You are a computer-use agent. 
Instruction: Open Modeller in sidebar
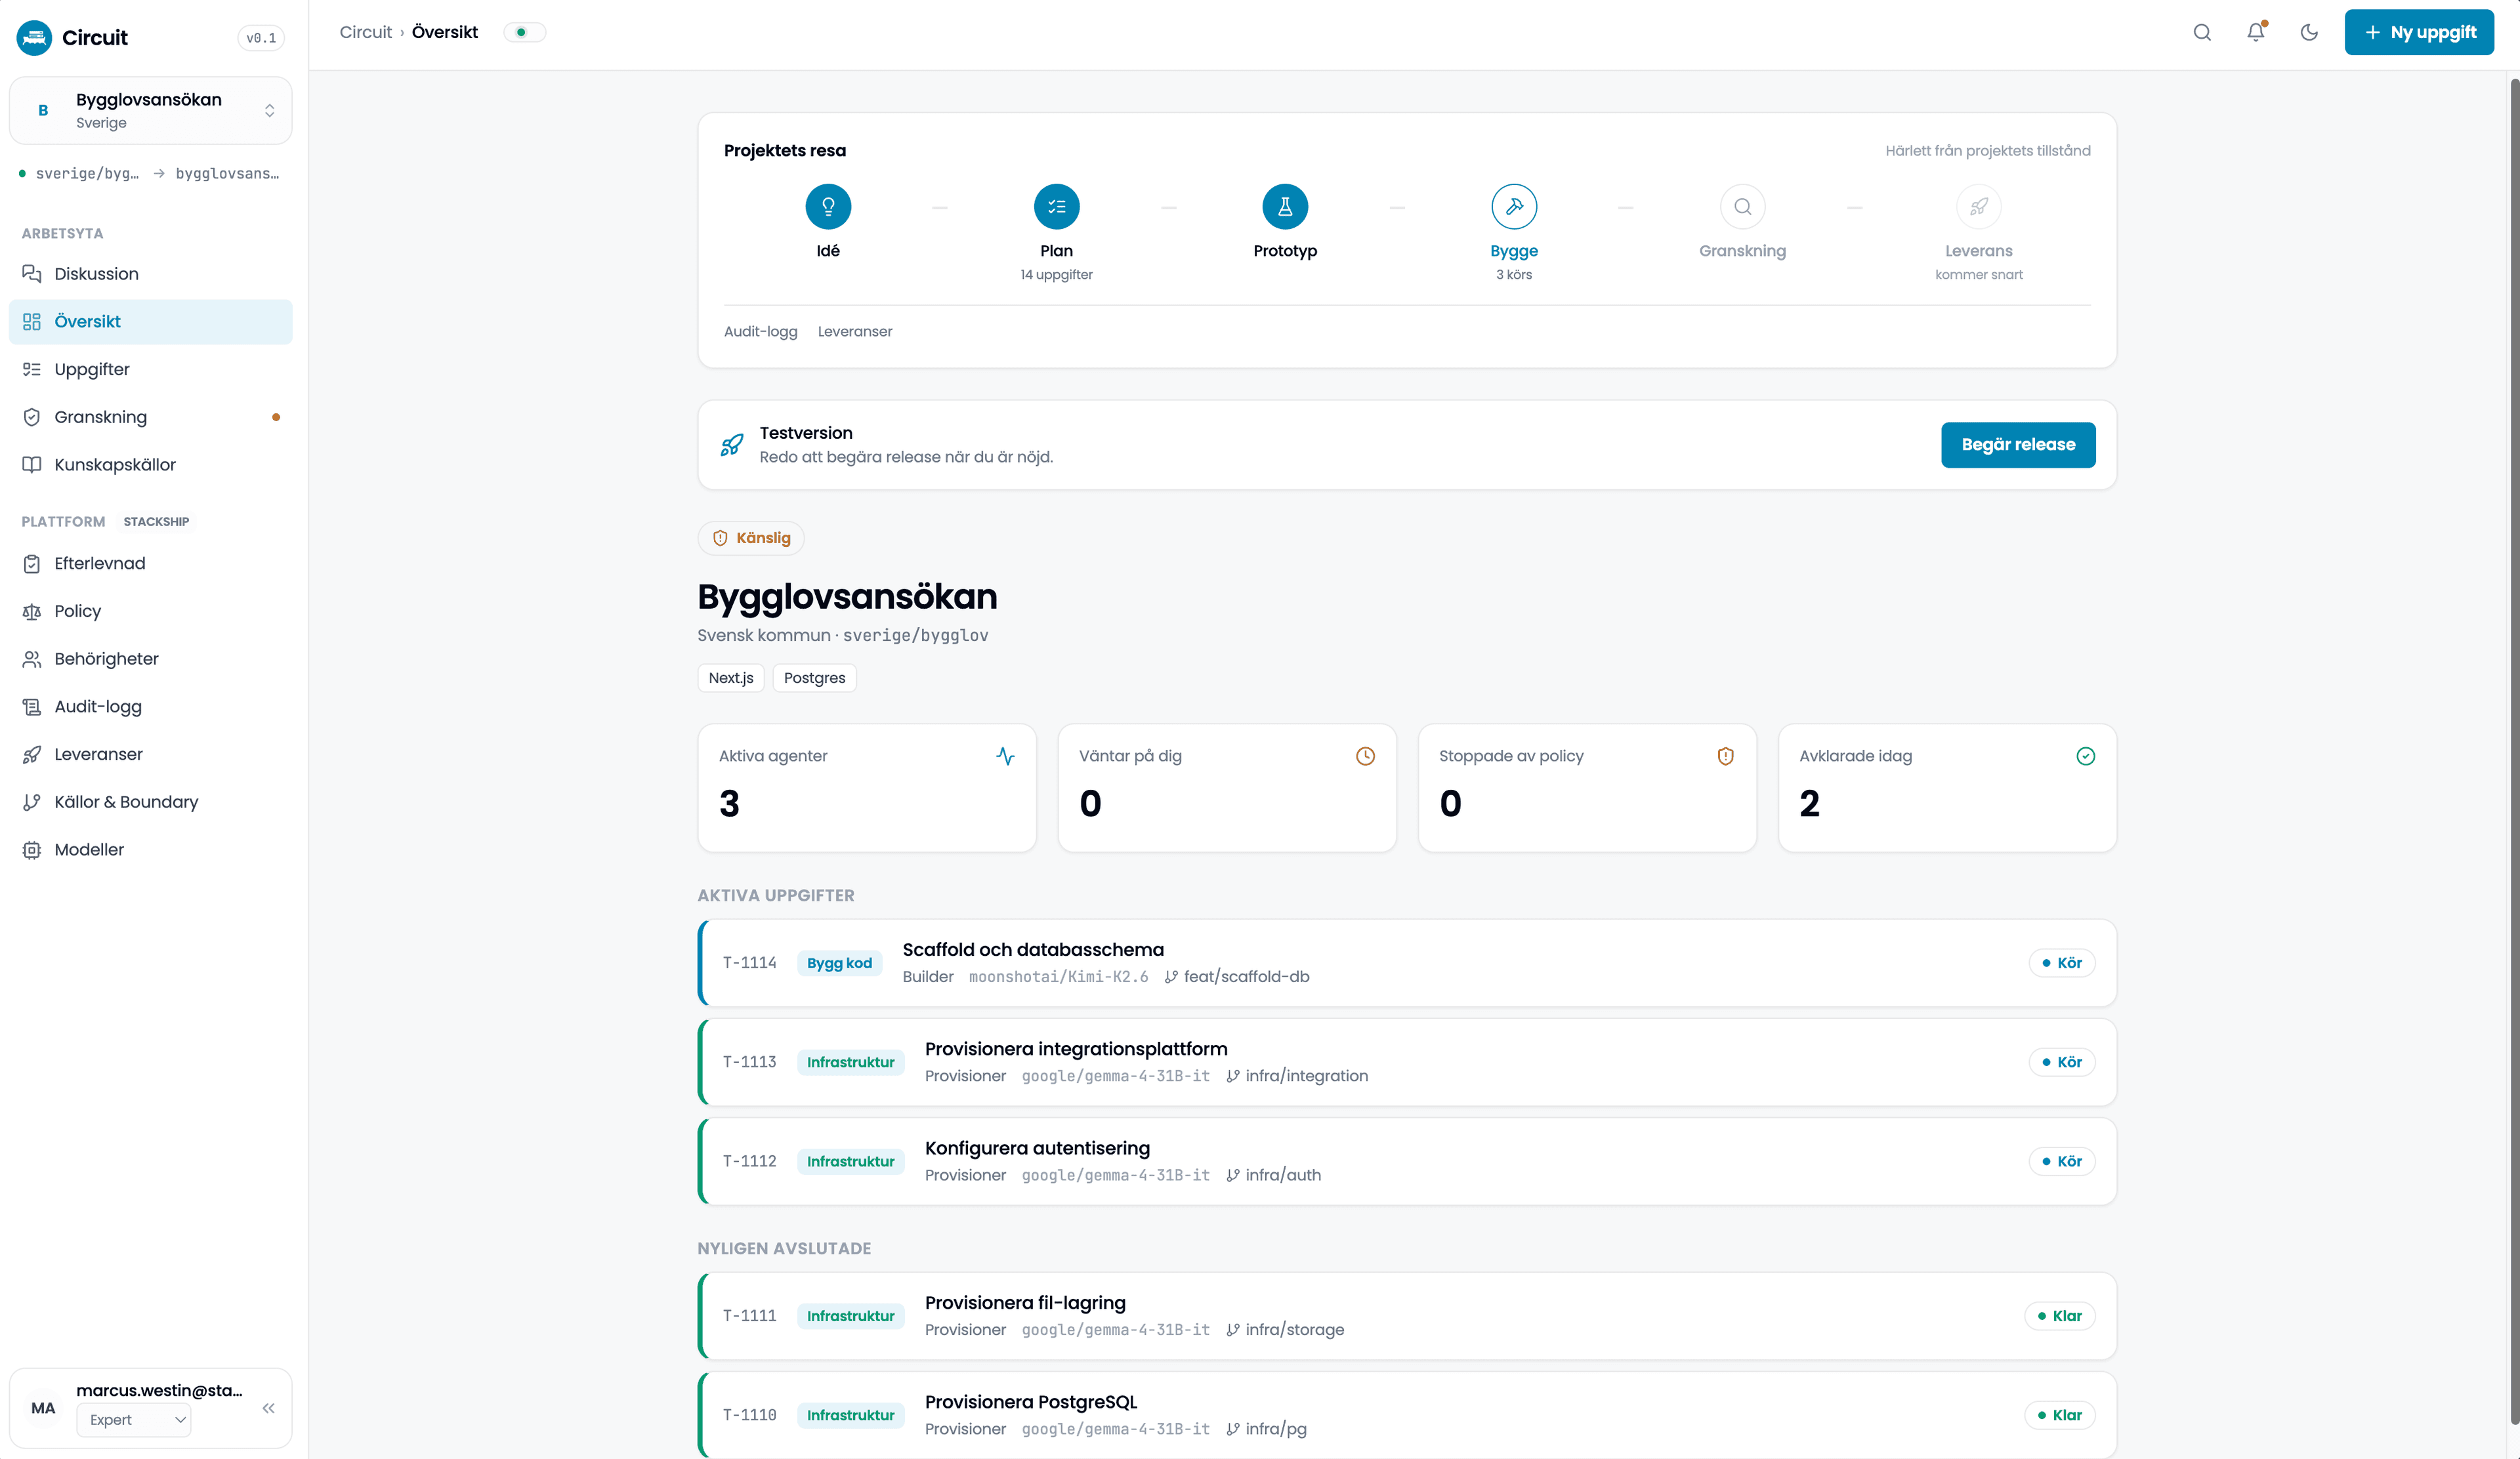pos(151,850)
